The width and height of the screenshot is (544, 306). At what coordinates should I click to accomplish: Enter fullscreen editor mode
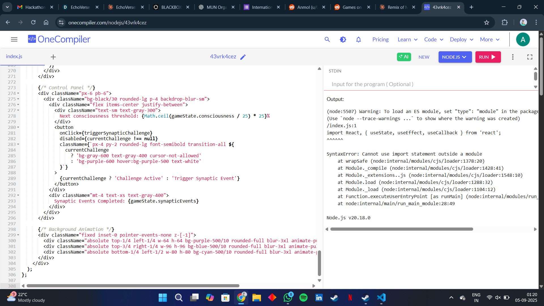click(x=530, y=57)
